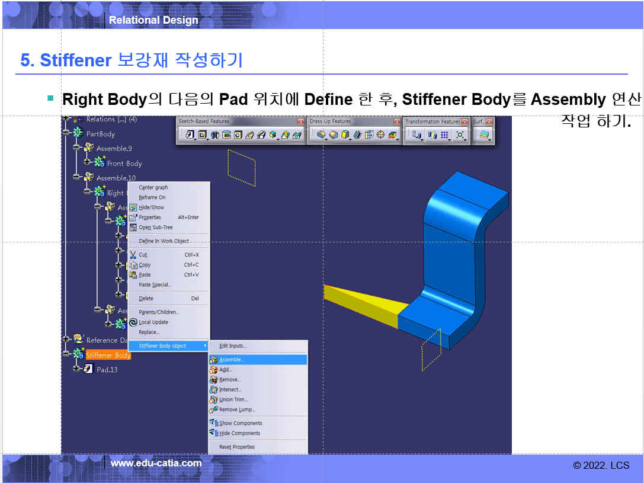Collapse the PartBody tree node
644x483 pixels.
pos(65,133)
